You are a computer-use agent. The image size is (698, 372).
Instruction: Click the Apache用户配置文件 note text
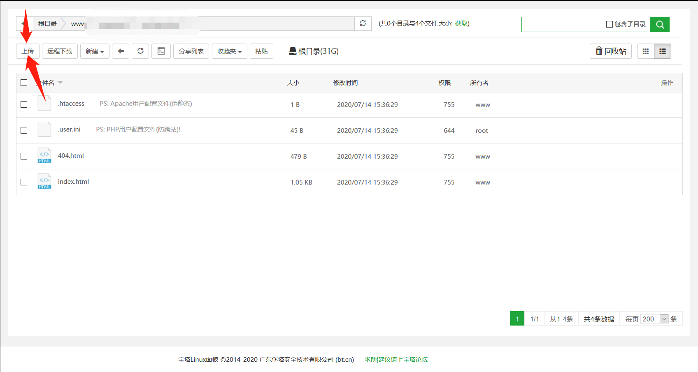point(146,104)
